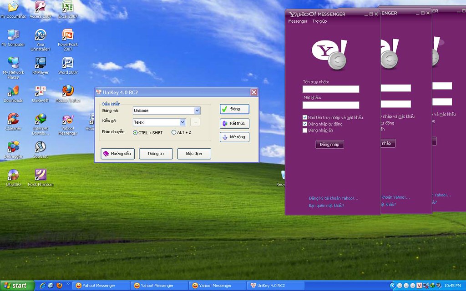Open the Hướng dẫn help button

coord(118,154)
